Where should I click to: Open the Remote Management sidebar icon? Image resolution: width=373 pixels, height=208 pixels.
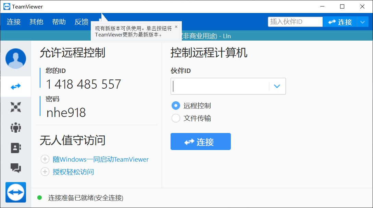[16, 107]
